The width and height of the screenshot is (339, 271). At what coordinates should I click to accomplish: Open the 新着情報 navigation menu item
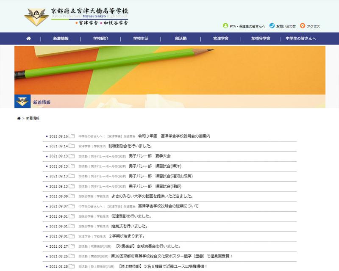(x=61, y=39)
